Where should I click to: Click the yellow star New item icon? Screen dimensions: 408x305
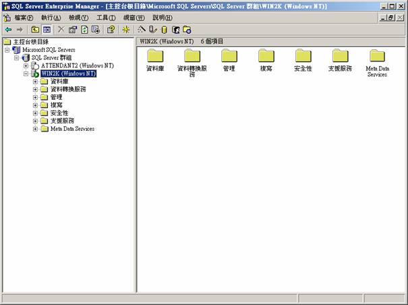point(125,30)
